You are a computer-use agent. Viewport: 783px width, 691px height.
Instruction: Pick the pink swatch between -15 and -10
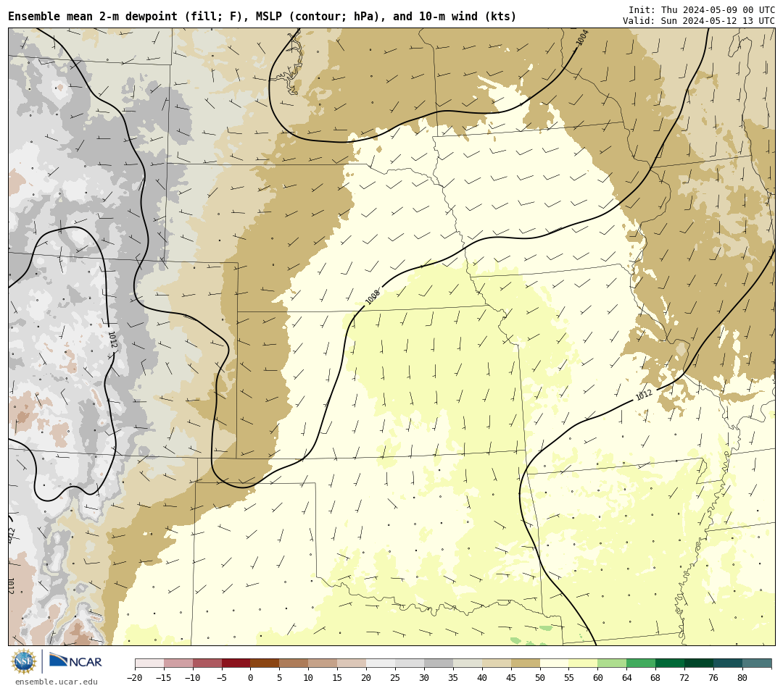coord(178,663)
